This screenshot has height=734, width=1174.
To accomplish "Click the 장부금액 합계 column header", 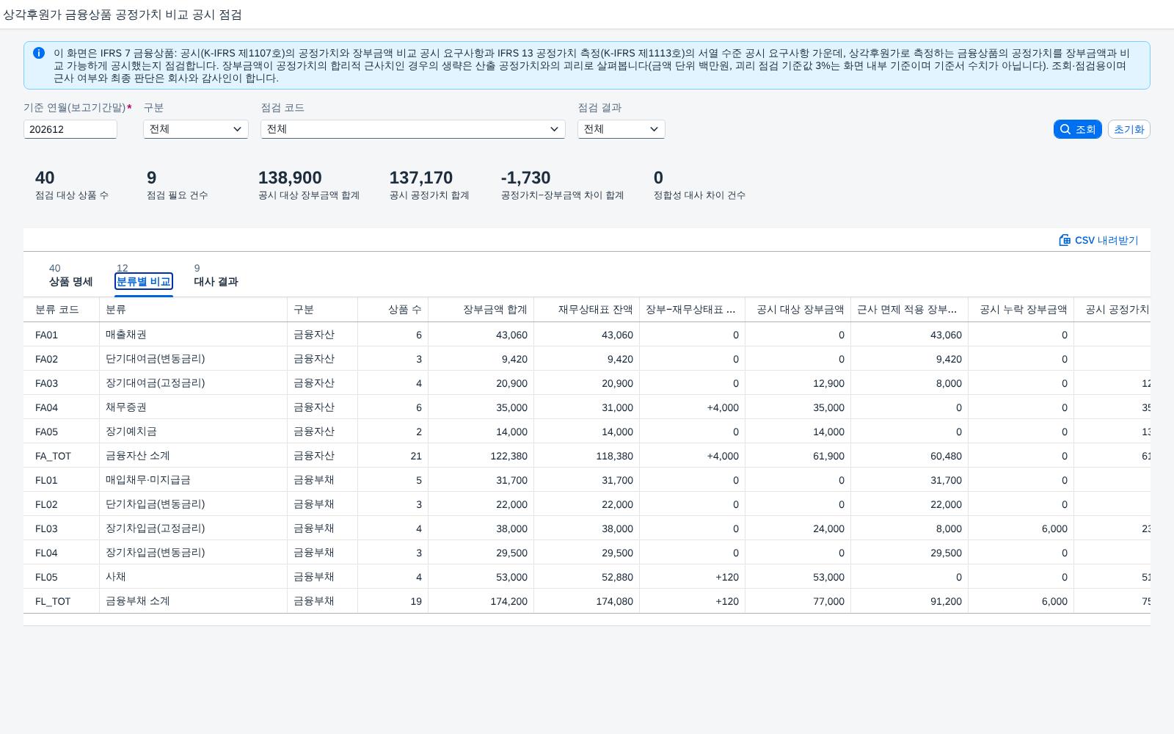I will [481, 310].
